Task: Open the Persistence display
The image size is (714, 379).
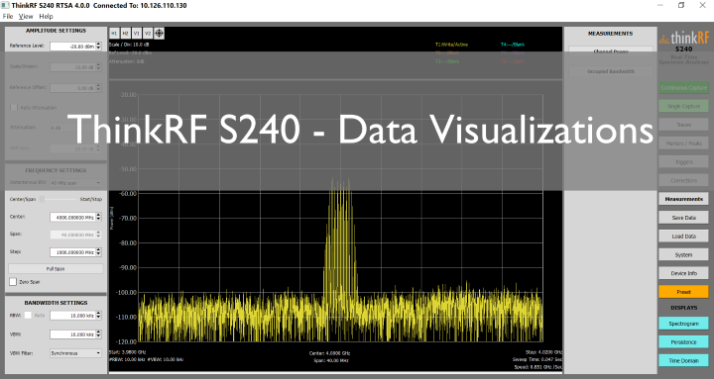Action: point(683,342)
